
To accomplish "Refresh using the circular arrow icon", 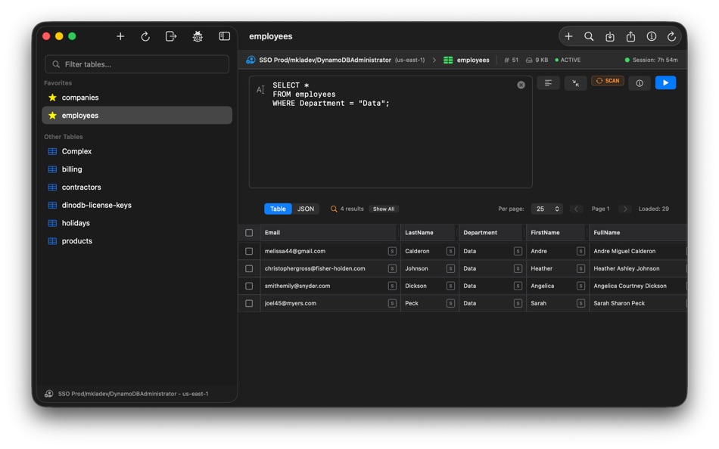I will click(671, 36).
